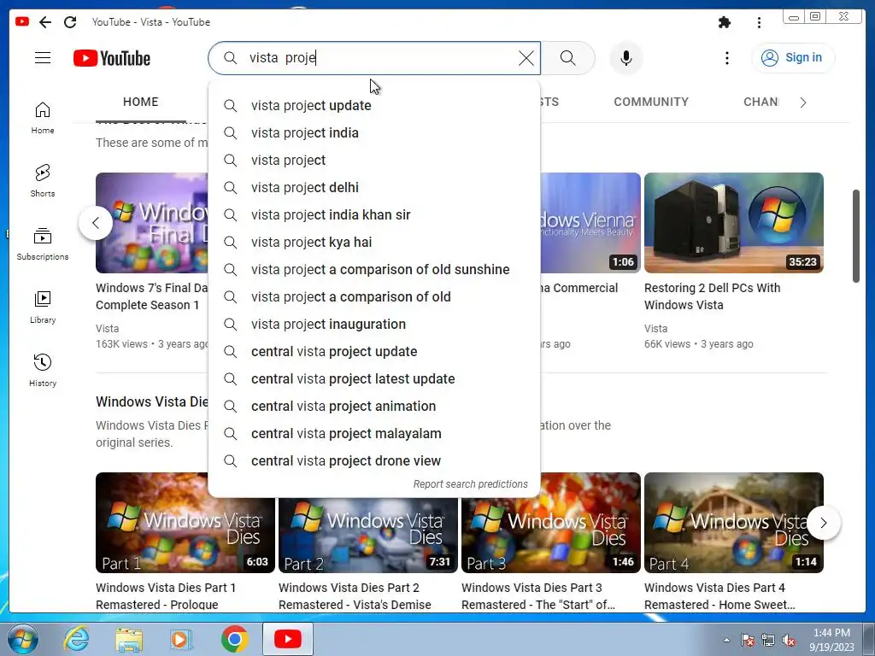Click the Sign in button

792,58
